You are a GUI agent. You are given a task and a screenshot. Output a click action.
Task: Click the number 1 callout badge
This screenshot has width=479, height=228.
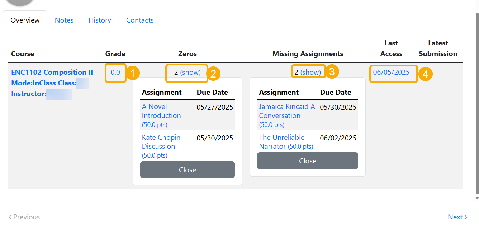tap(132, 74)
